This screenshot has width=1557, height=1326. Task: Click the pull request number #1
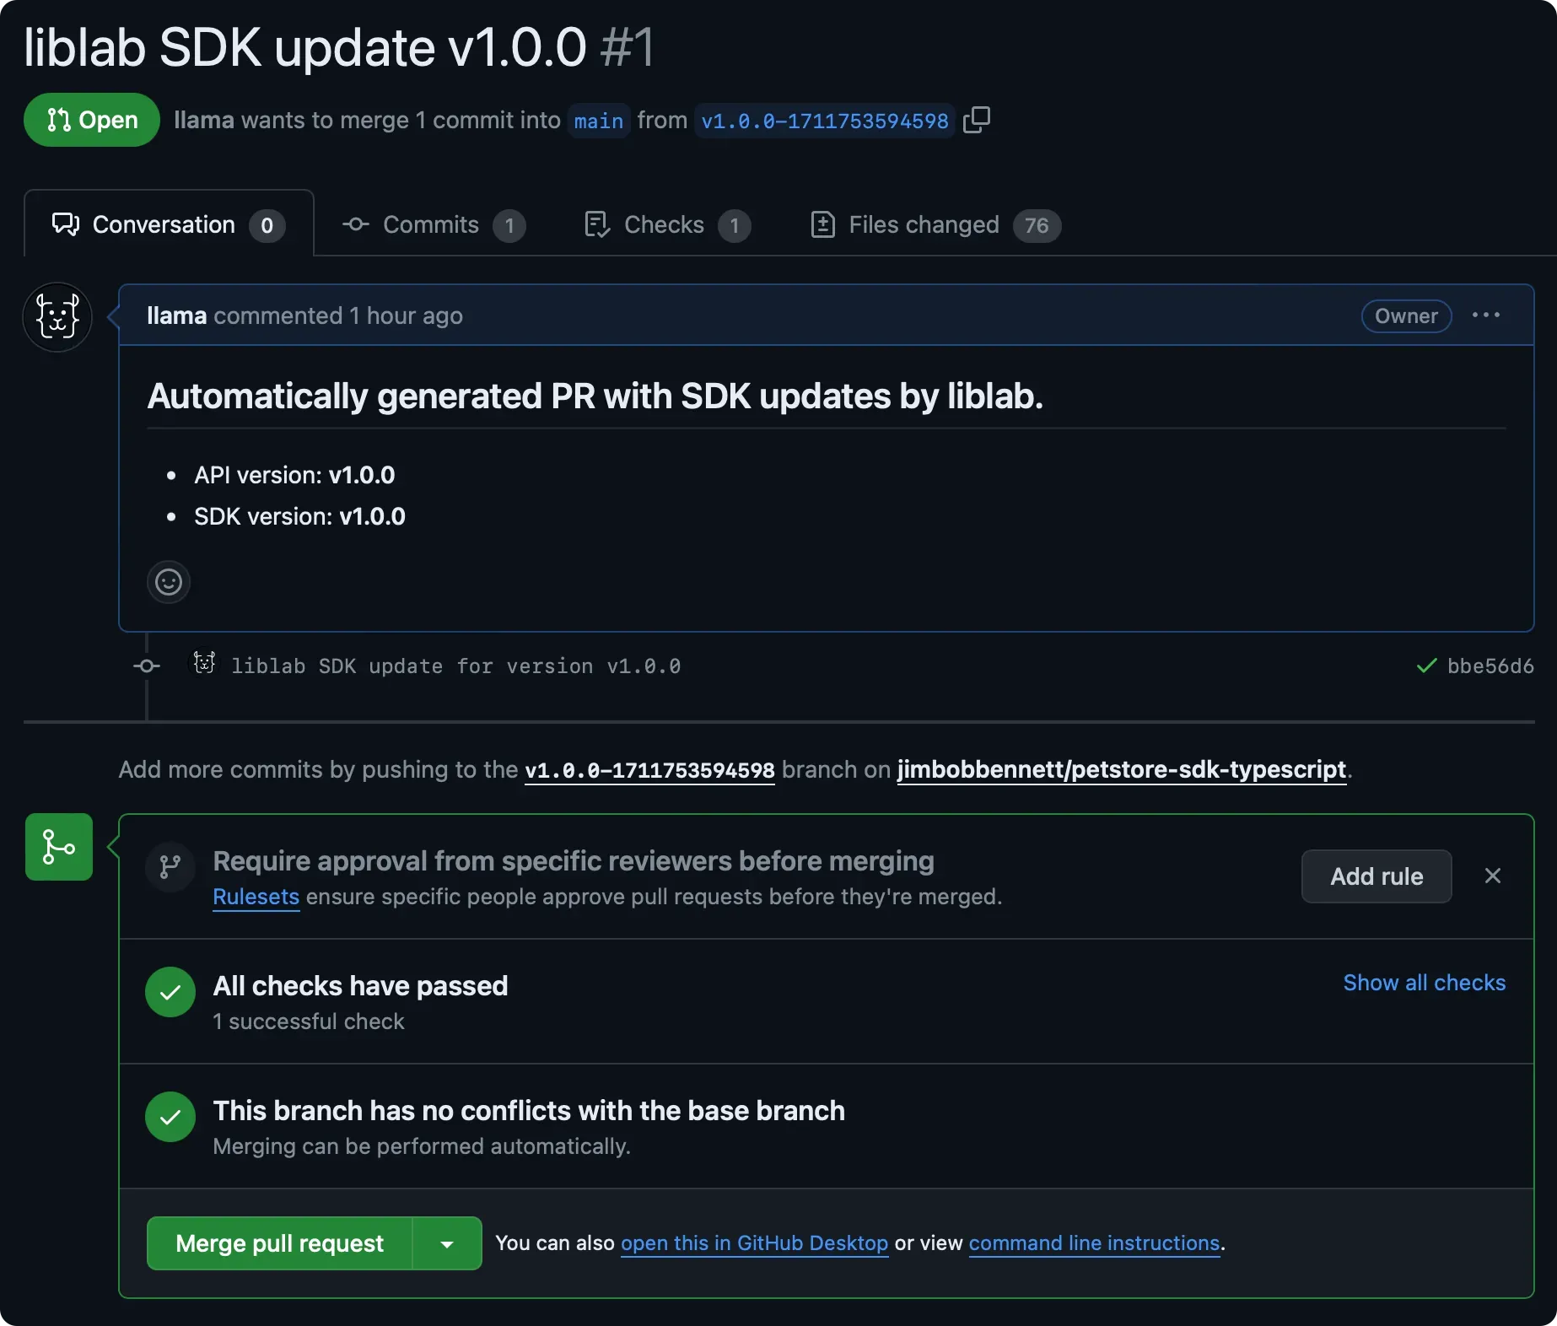[x=627, y=47]
